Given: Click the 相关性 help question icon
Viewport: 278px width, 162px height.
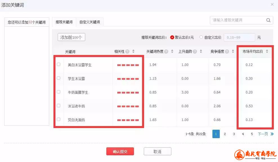Looking at the screenshot, I should pyautogui.click(x=127, y=52).
